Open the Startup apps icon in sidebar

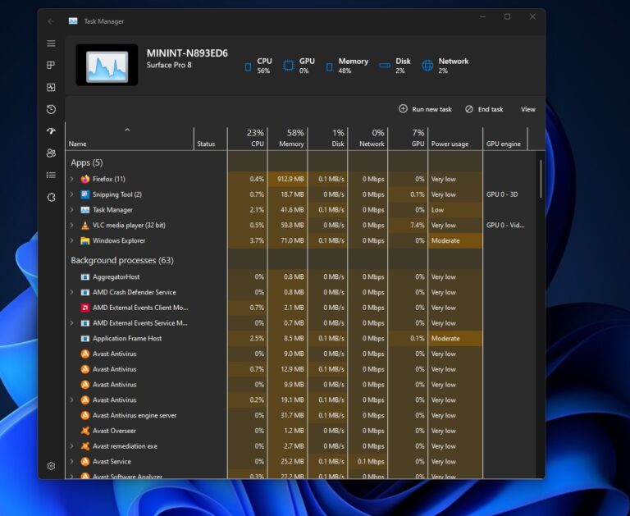coord(51,131)
